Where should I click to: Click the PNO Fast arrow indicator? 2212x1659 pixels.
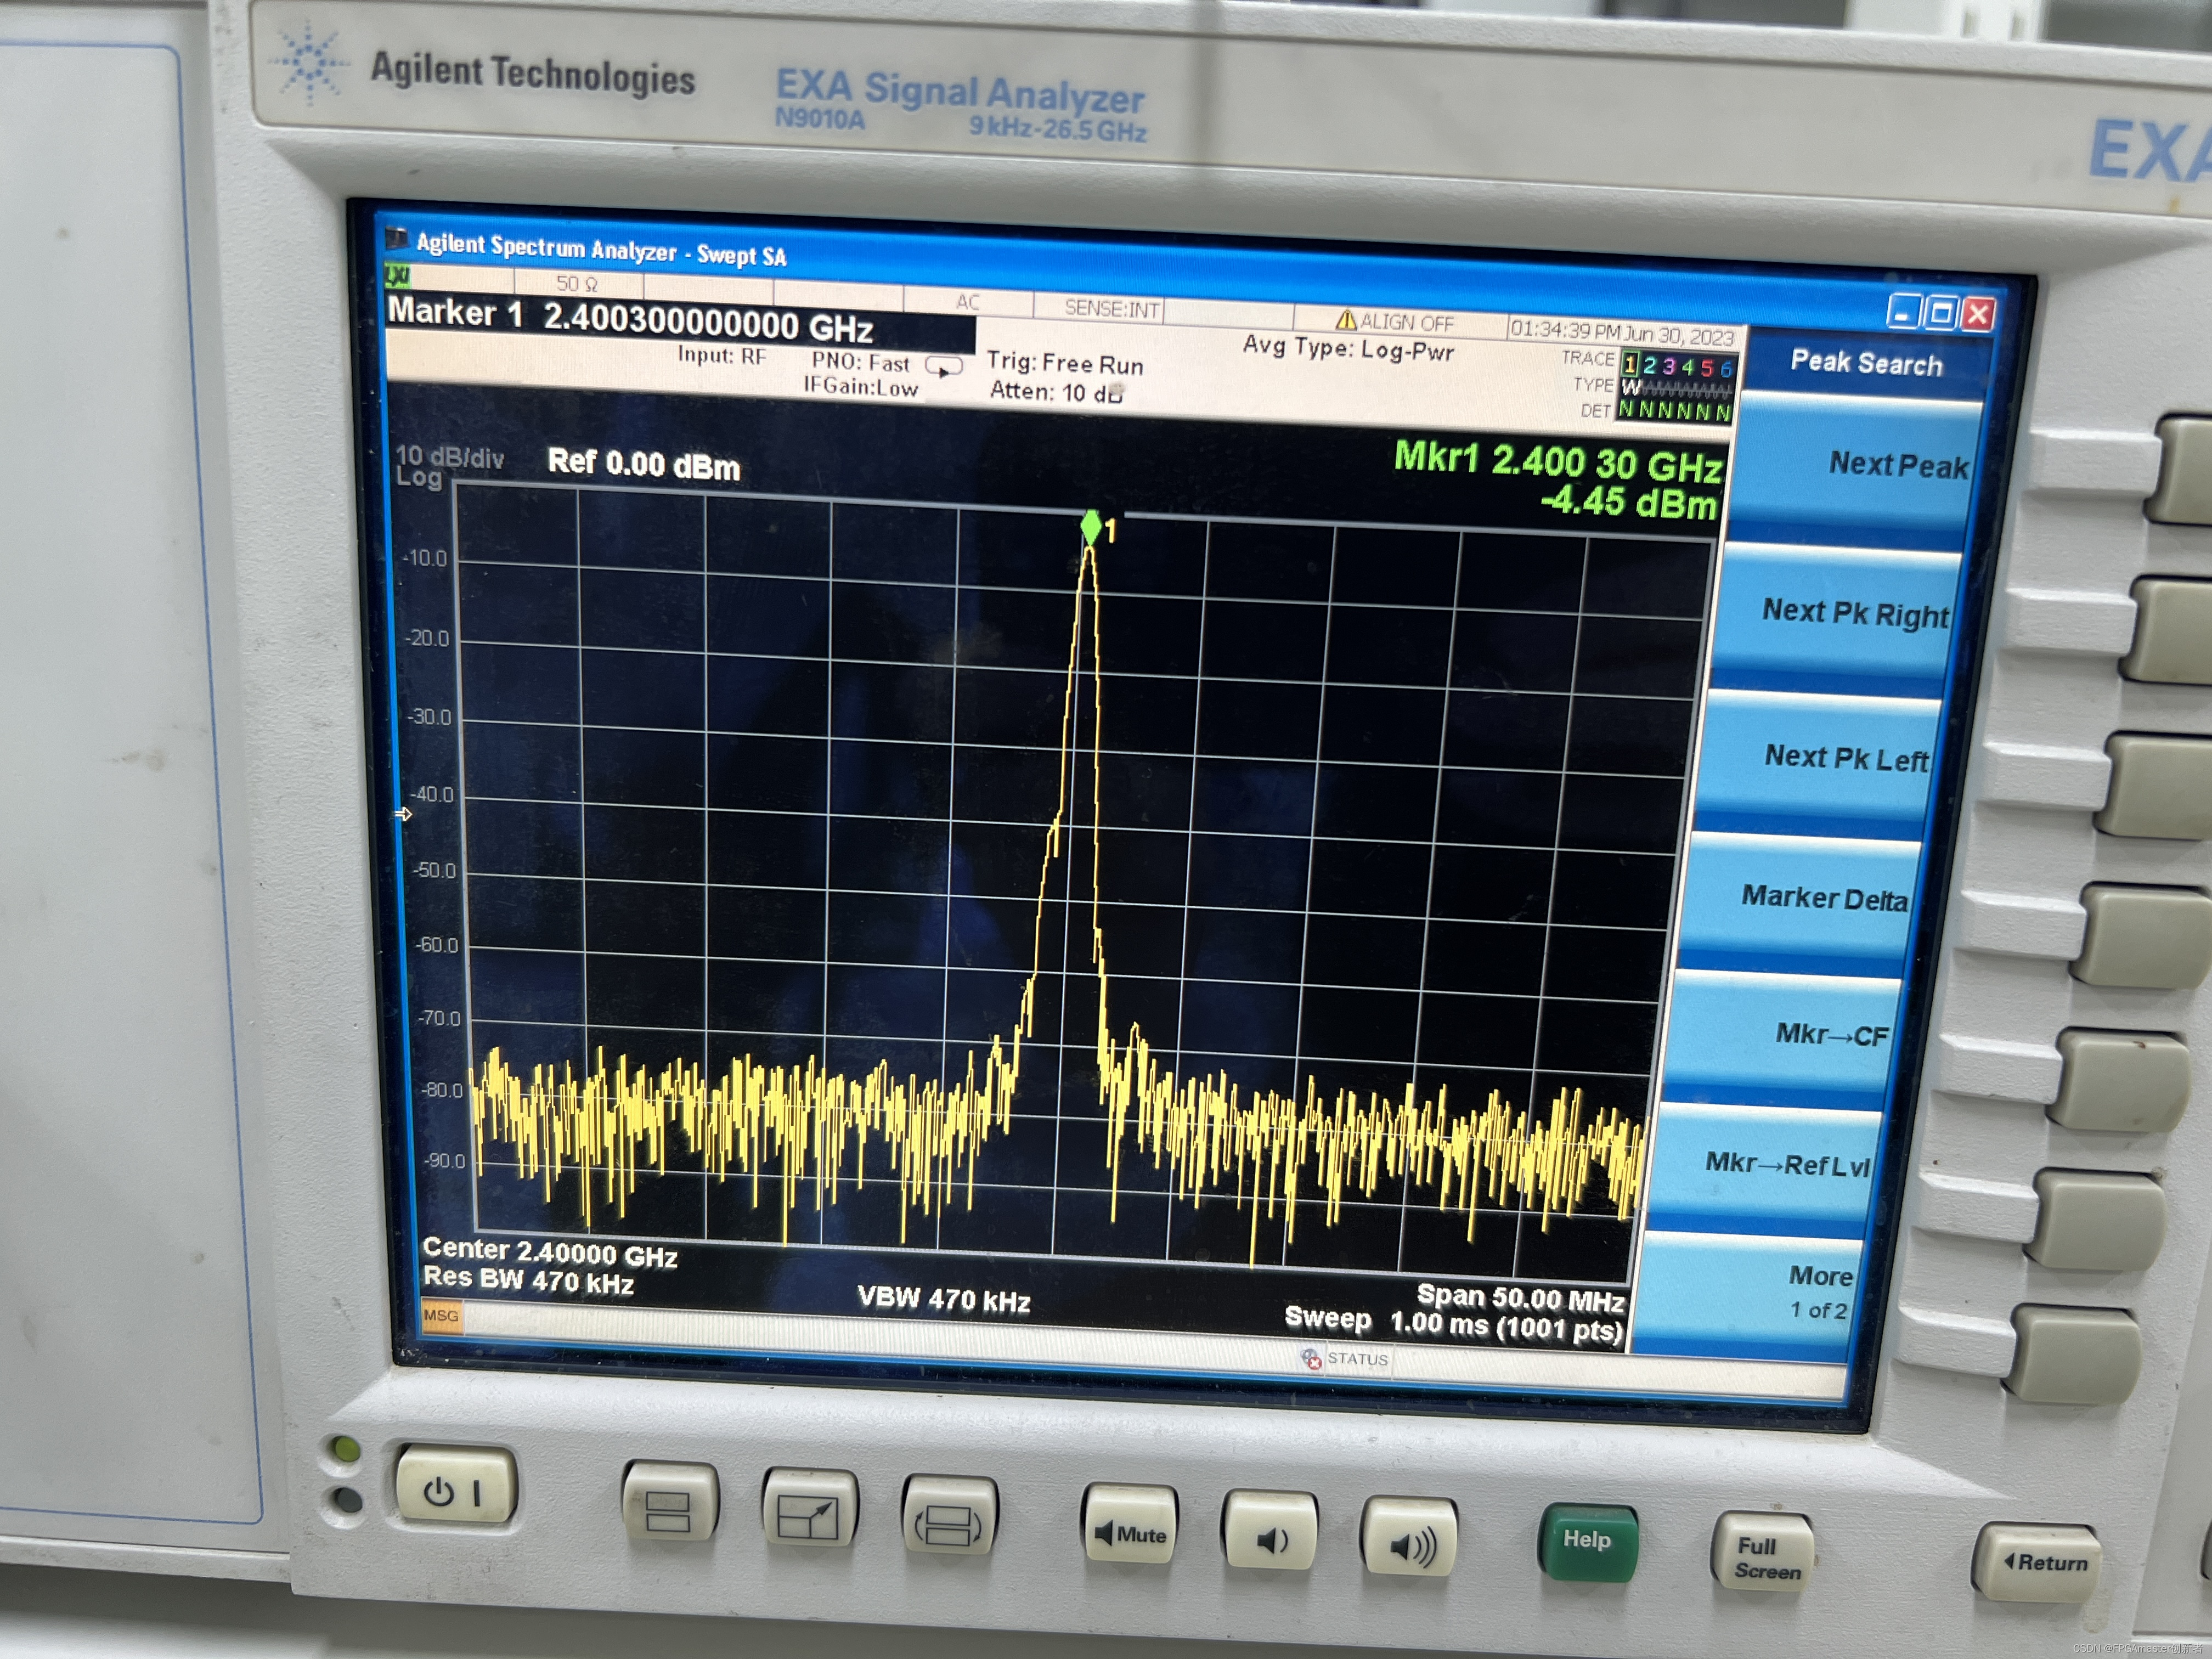coord(943,367)
